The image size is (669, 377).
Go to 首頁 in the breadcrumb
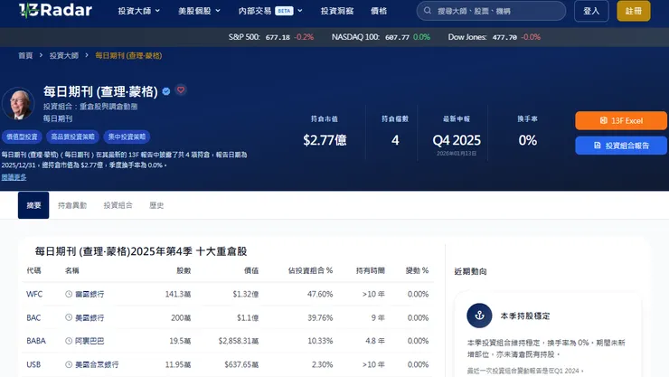25,55
